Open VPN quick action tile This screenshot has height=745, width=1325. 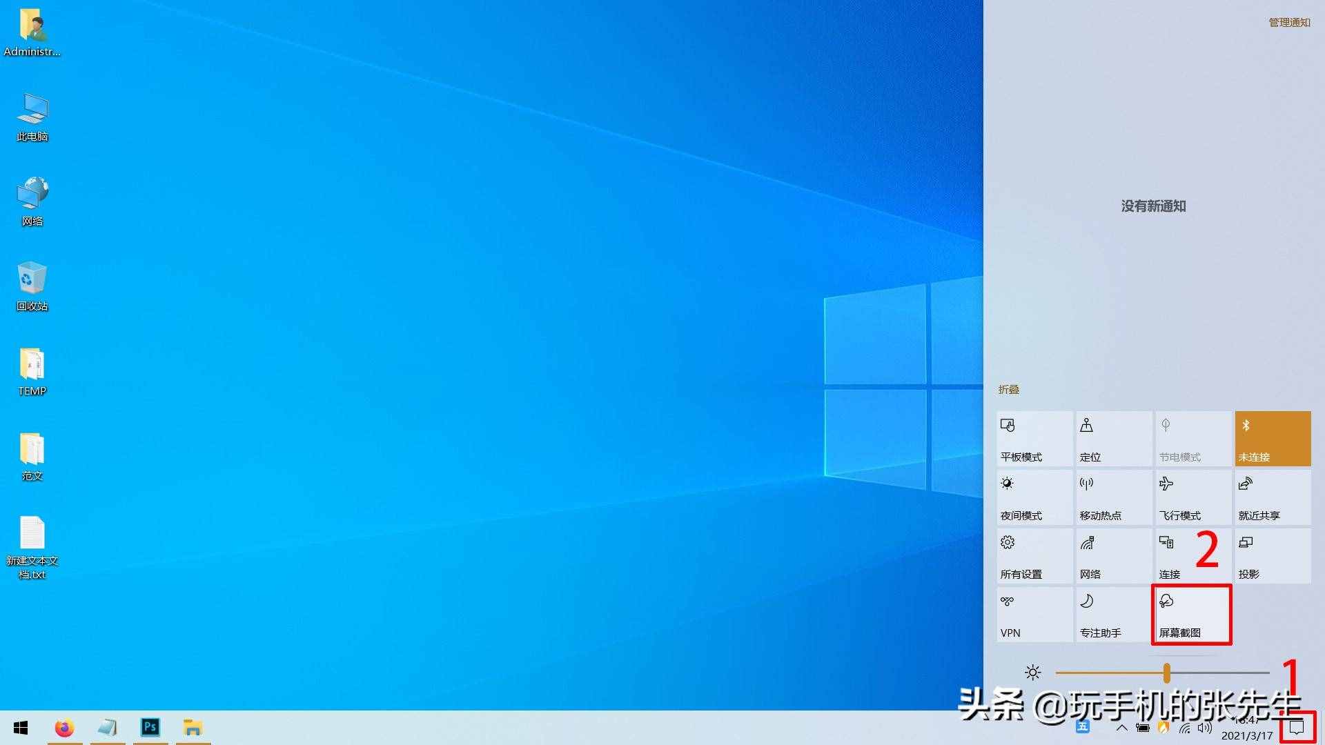(1034, 615)
